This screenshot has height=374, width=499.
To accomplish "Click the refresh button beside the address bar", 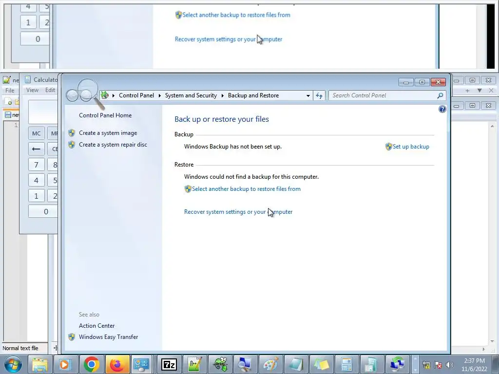I will point(319,95).
